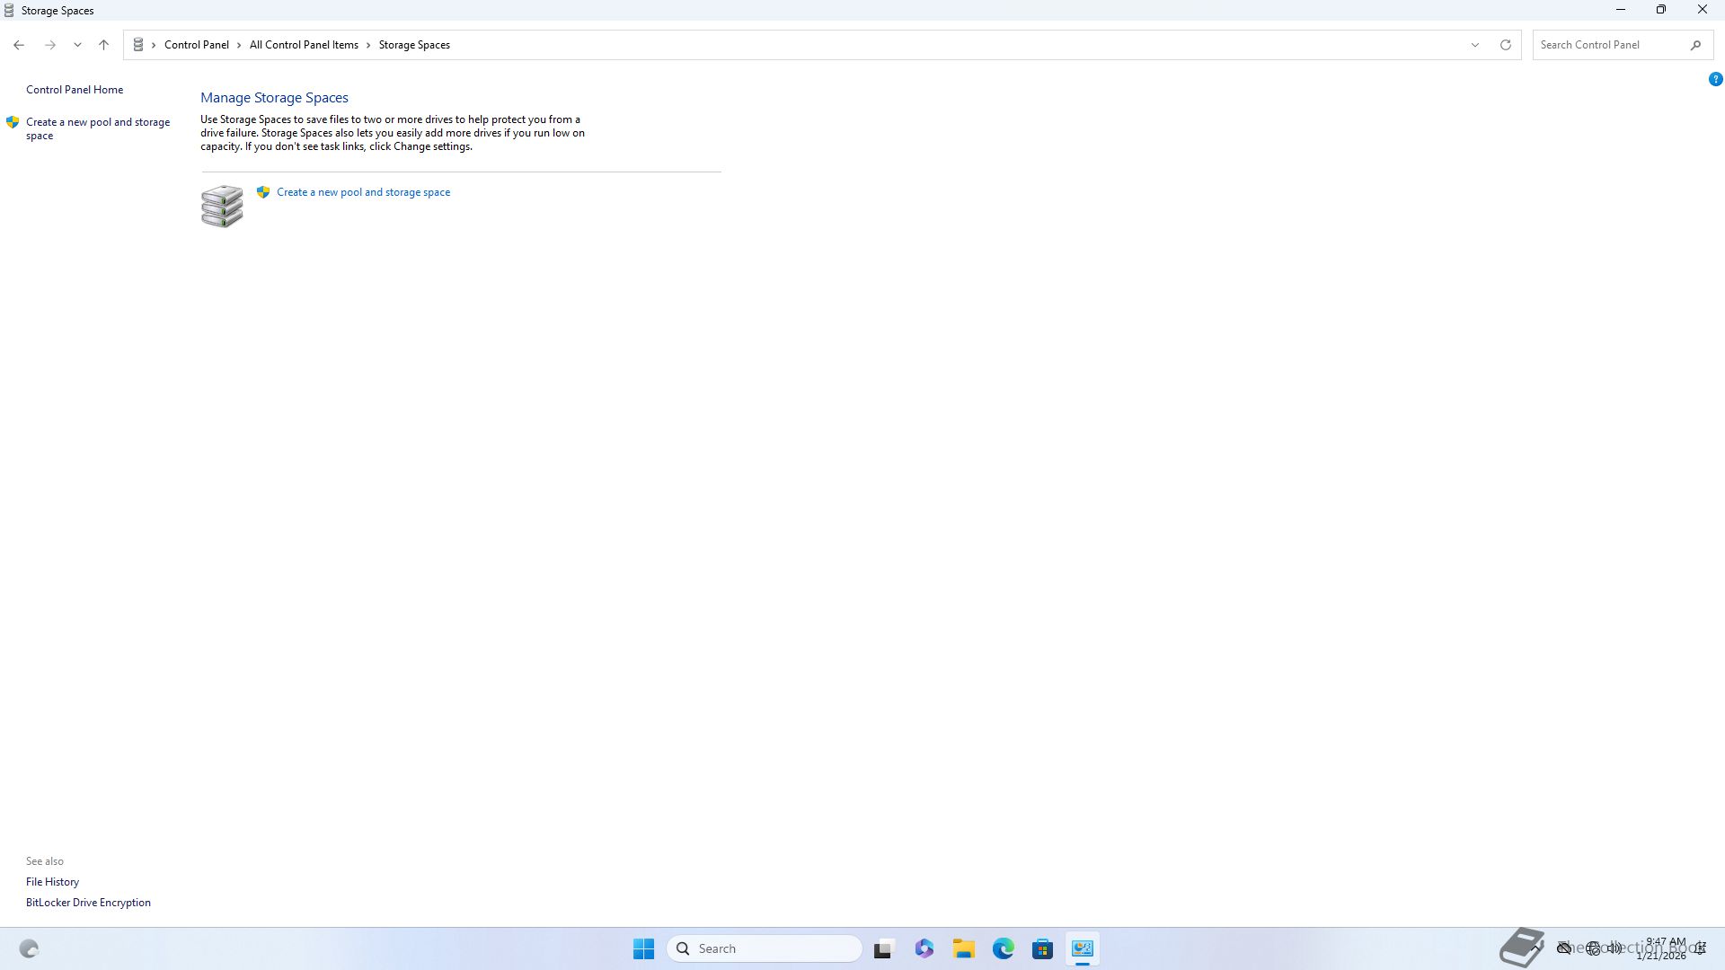Open address bar previous locations dropdown
The height and width of the screenshot is (970, 1725).
[x=1474, y=45]
